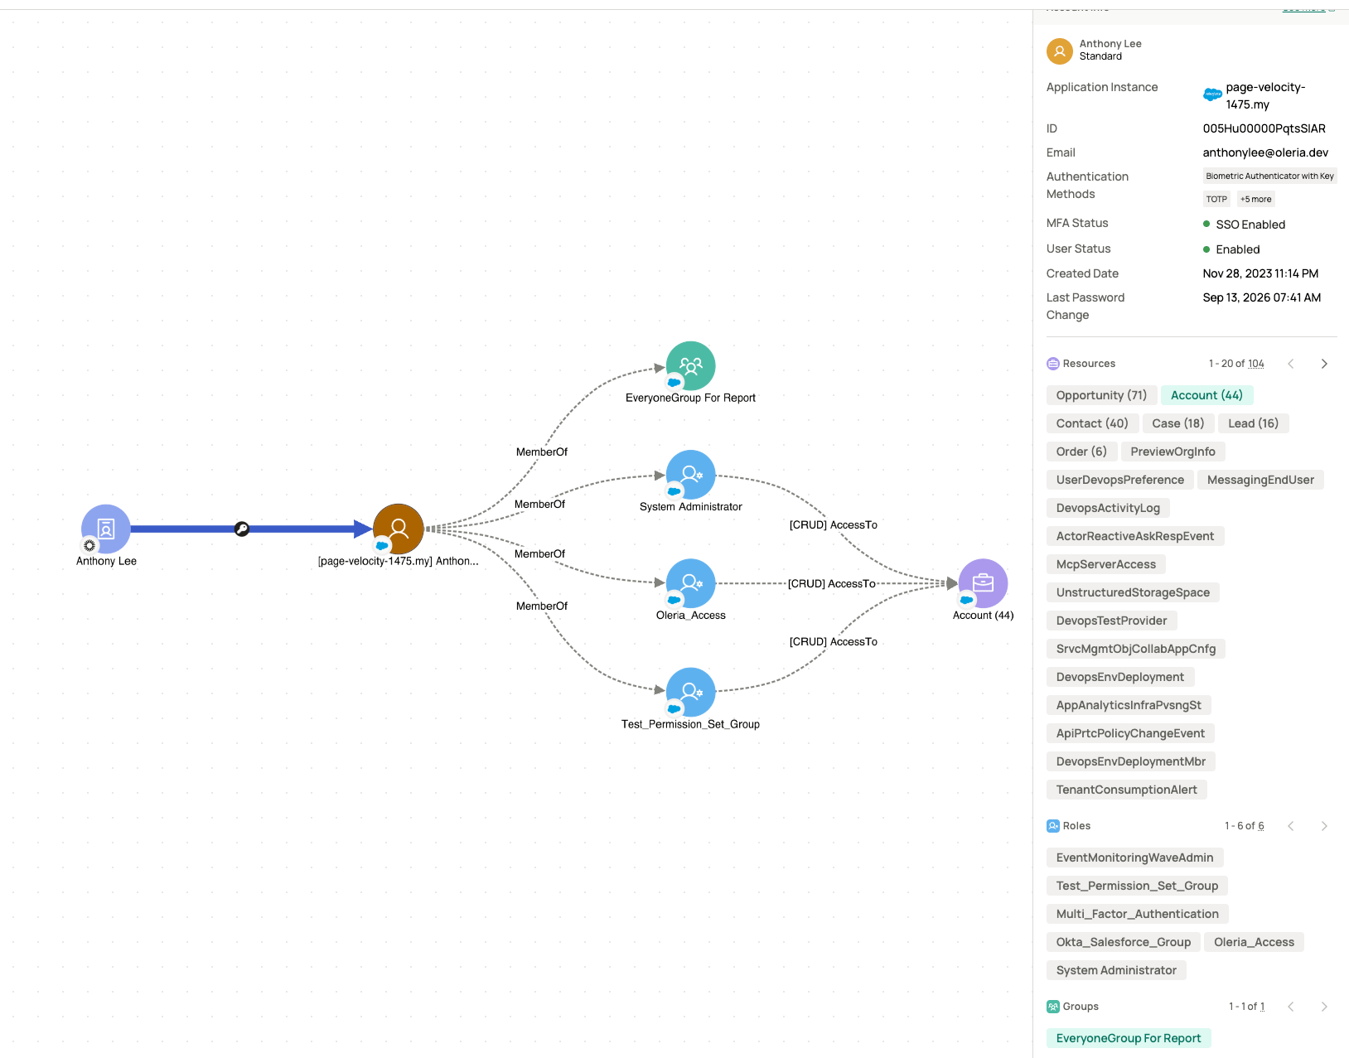Screen dimensions: 1349x1058
Task: Select the System Administrator role node
Action: pos(690,475)
